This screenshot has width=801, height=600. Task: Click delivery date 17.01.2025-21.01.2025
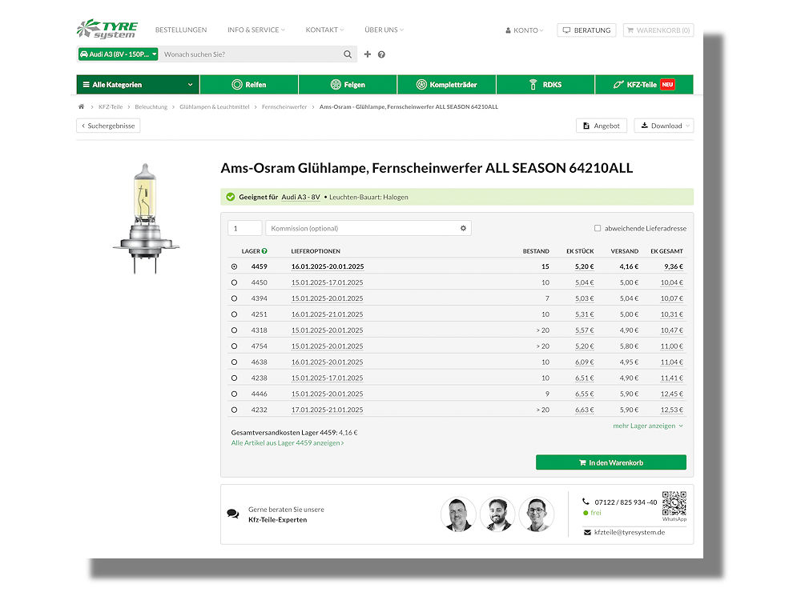327,410
